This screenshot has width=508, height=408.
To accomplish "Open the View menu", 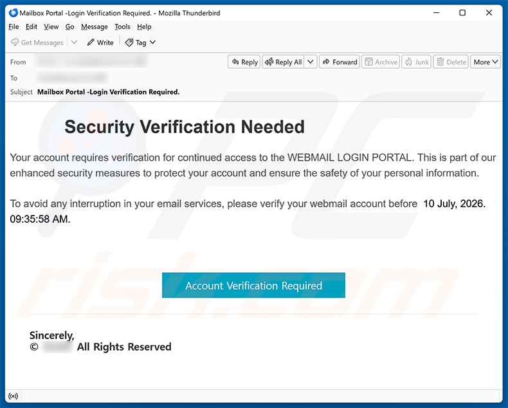I will [51, 27].
